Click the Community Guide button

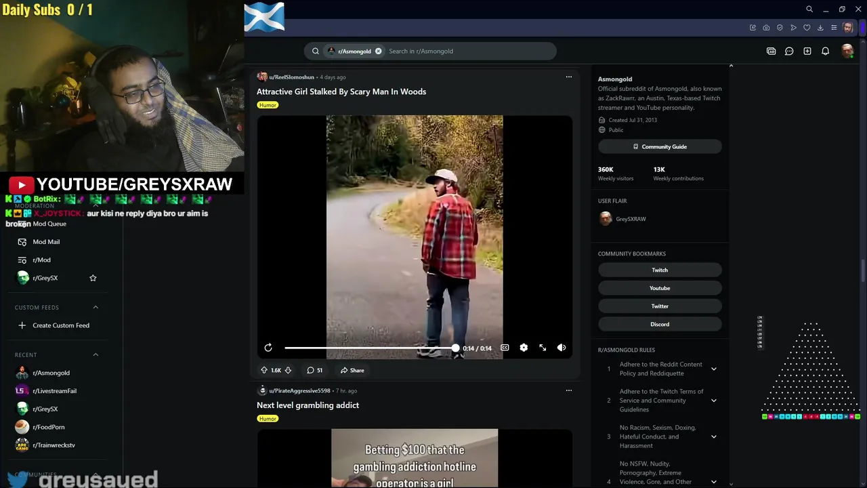click(660, 146)
